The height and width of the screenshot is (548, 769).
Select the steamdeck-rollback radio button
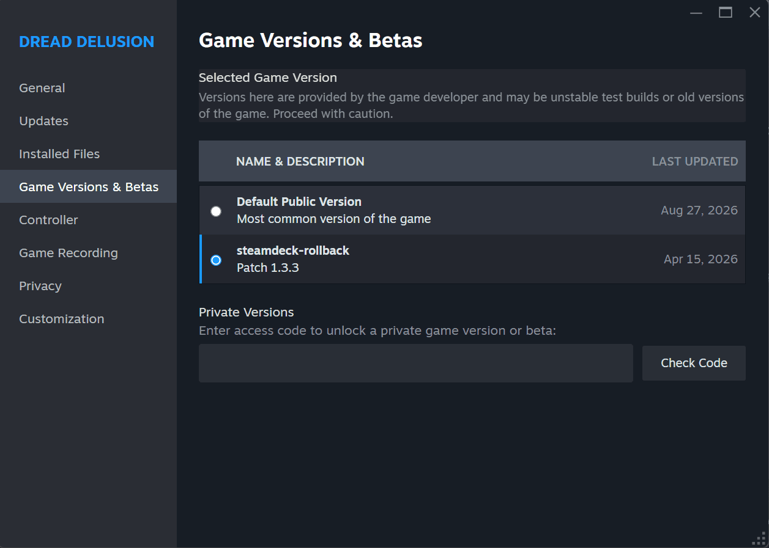[x=216, y=260]
